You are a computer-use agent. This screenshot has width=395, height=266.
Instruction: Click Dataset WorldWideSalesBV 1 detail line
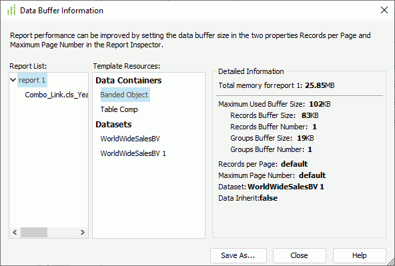click(x=271, y=187)
